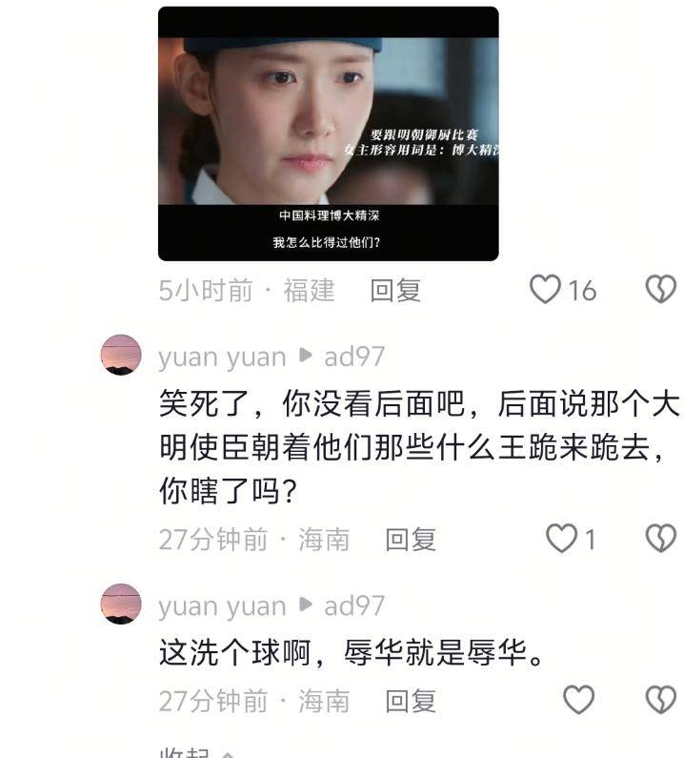The width and height of the screenshot is (684, 758).
Task: Open ad97 profile in last yuan yuan reply
Action: tap(354, 605)
